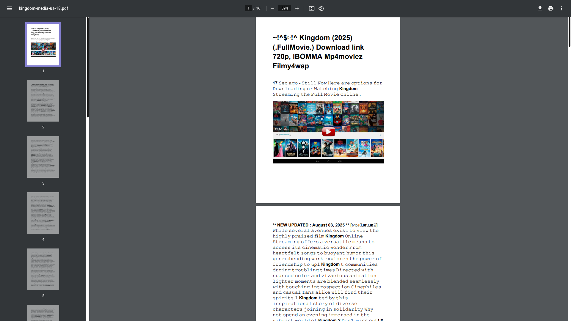Download the PDF file
This screenshot has height=321, width=571.
coord(540,8)
